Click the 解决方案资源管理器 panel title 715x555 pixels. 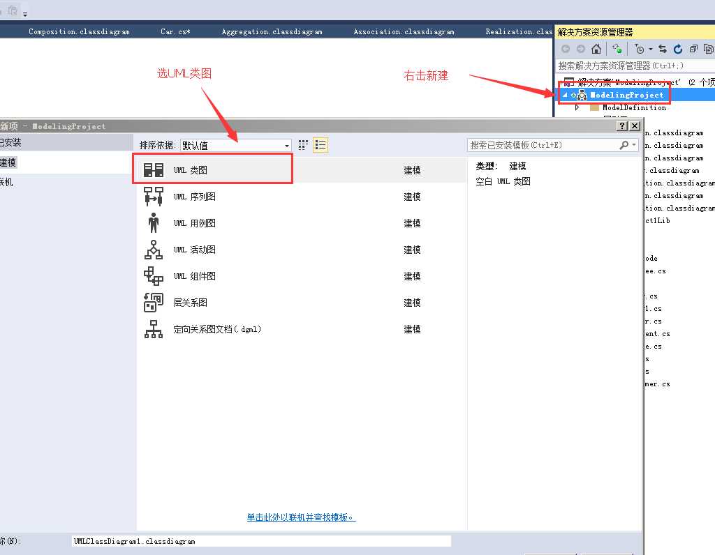[595, 32]
